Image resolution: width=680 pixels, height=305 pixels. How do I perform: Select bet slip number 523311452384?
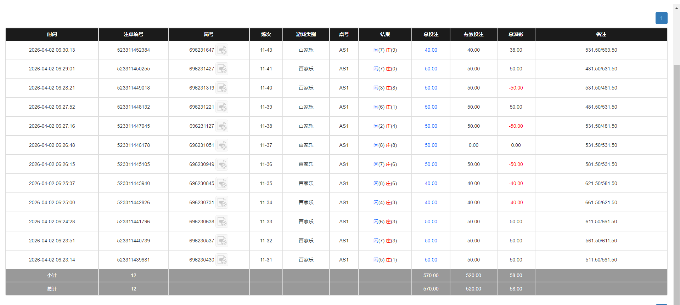[133, 50]
